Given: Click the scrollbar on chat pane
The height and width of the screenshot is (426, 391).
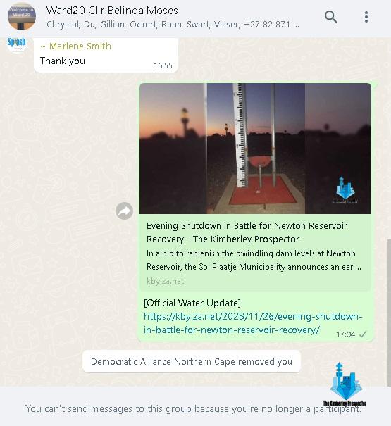Looking at the screenshot, I should click(389, 313).
